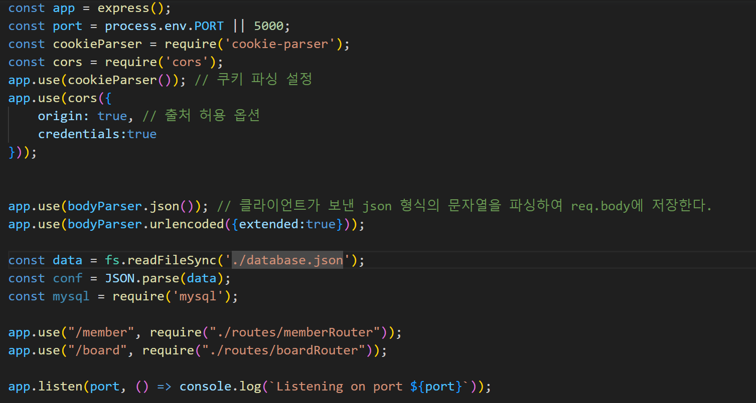The width and height of the screenshot is (756, 403).
Task: Click 'env' in process.env.PORT
Action: [176, 26]
